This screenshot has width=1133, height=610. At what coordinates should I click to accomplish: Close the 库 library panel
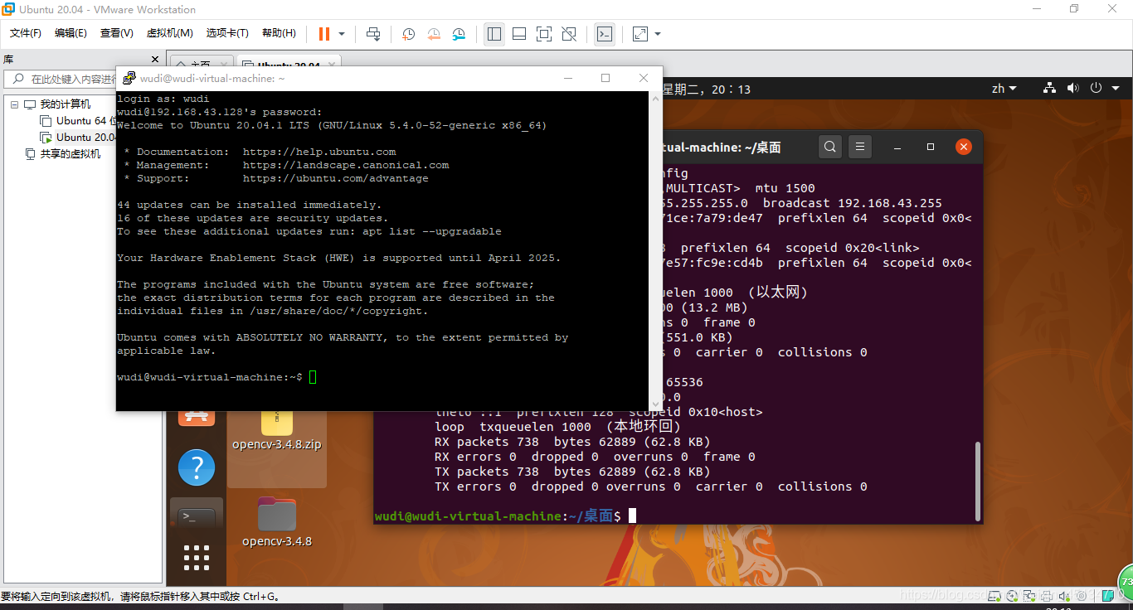pos(154,59)
